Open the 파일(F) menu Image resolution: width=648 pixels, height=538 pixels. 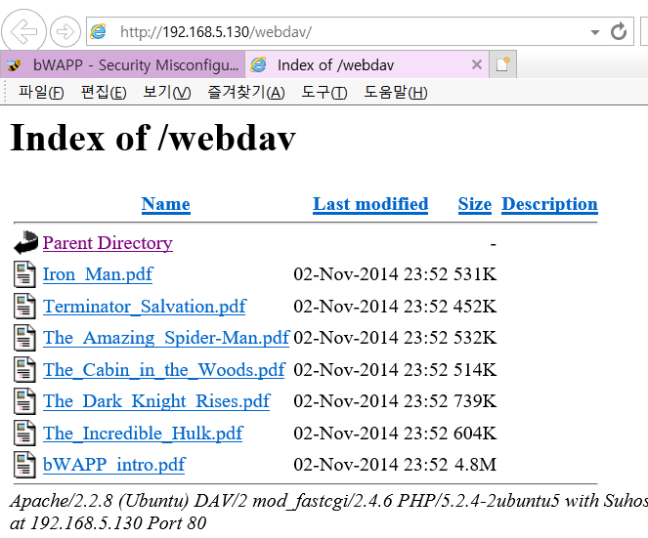[x=41, y=92]
